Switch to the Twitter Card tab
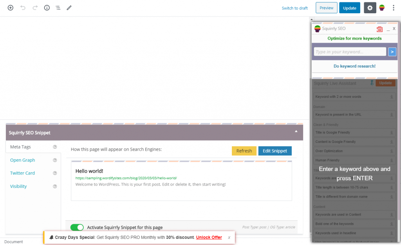401x245 pixels. 22,173
